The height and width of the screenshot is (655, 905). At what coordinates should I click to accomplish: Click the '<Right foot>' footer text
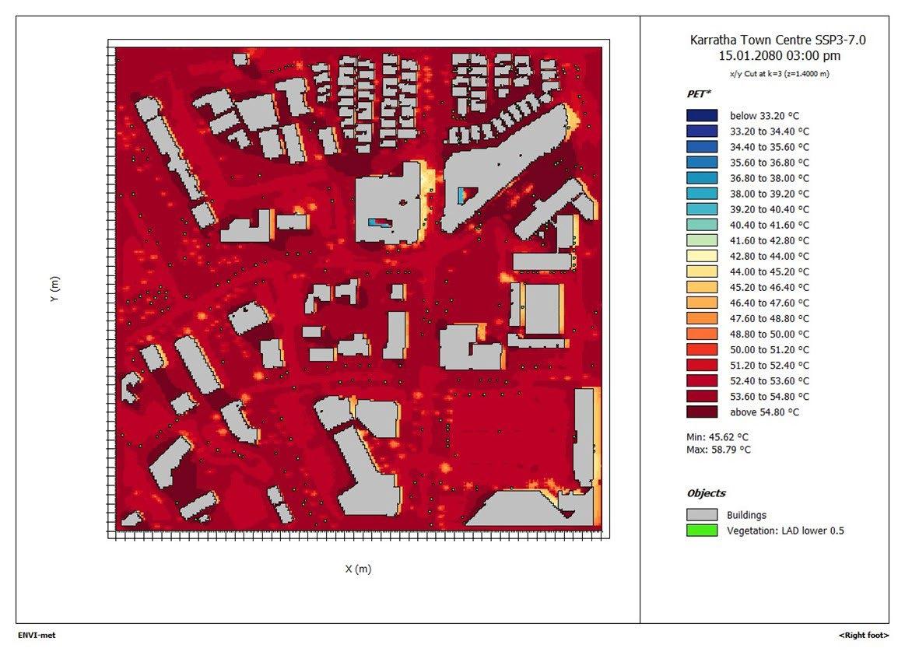(x=864, y=636)
